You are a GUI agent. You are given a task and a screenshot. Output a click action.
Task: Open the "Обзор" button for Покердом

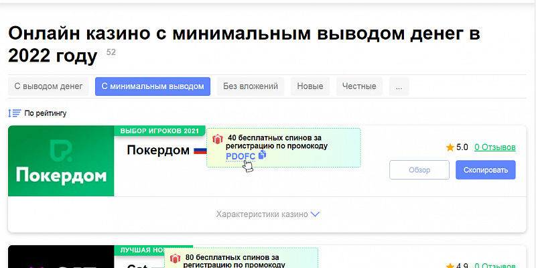419,170
